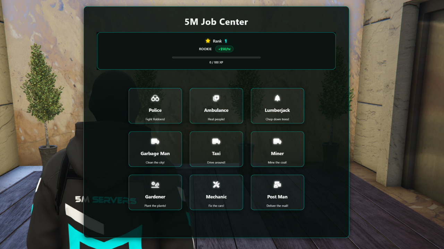The height and width of the screenshot is (249, 444).
Task: Click the XP progress bar
Action: coord(216,57)
